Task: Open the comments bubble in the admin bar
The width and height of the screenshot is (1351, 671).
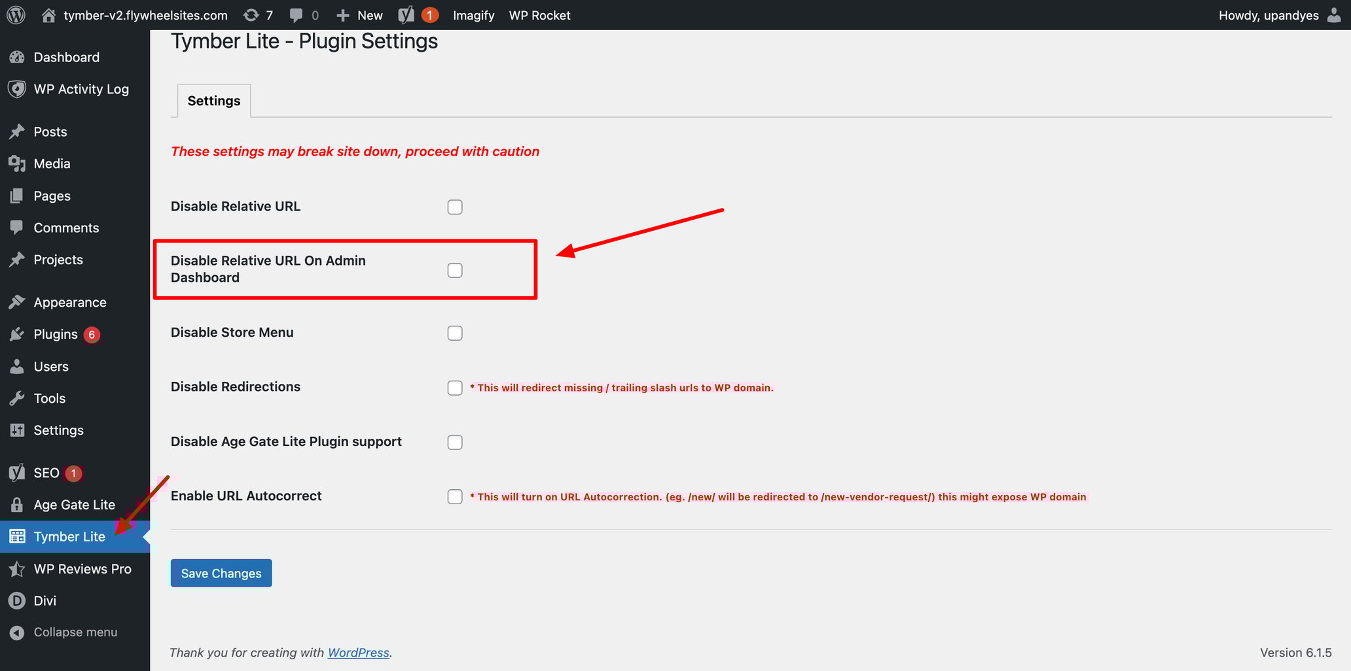Action: pos(296,14)
